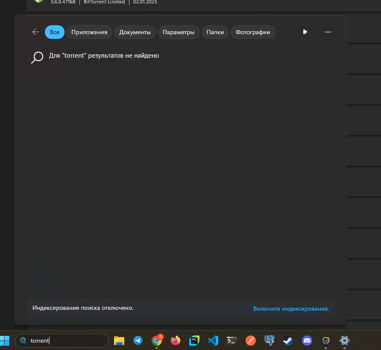Launch Firefox from the taskbar
This screenshot has width=381, height=350.
point(176,341)
